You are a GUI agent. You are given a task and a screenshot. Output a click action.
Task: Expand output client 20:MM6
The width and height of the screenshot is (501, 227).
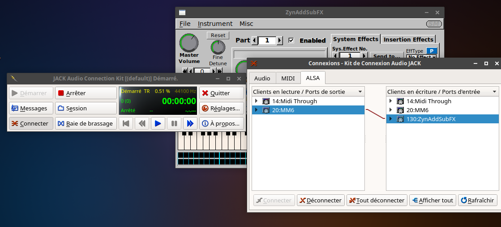tap(256, 110)
